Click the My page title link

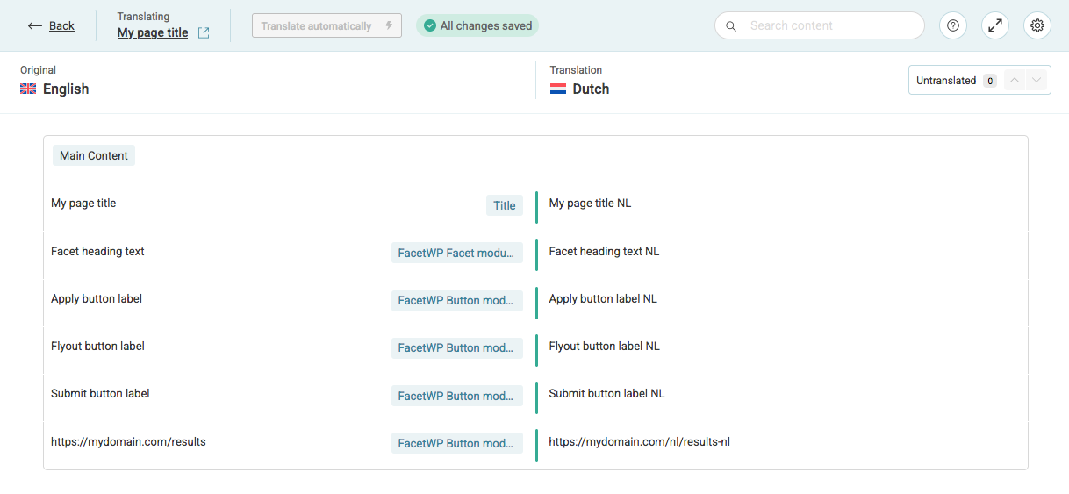(153, 32)
